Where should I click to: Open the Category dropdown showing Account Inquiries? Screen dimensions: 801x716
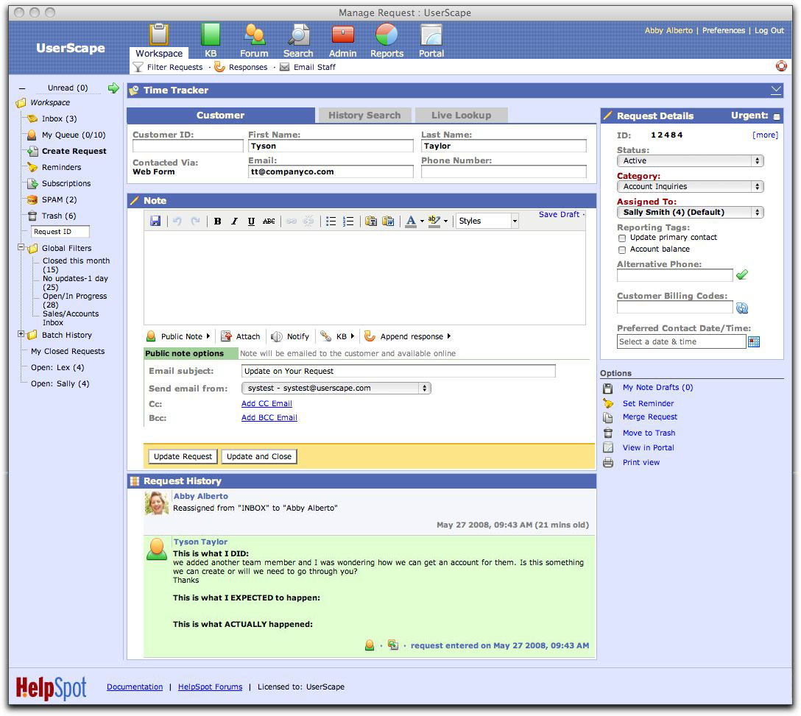point(689,187)
